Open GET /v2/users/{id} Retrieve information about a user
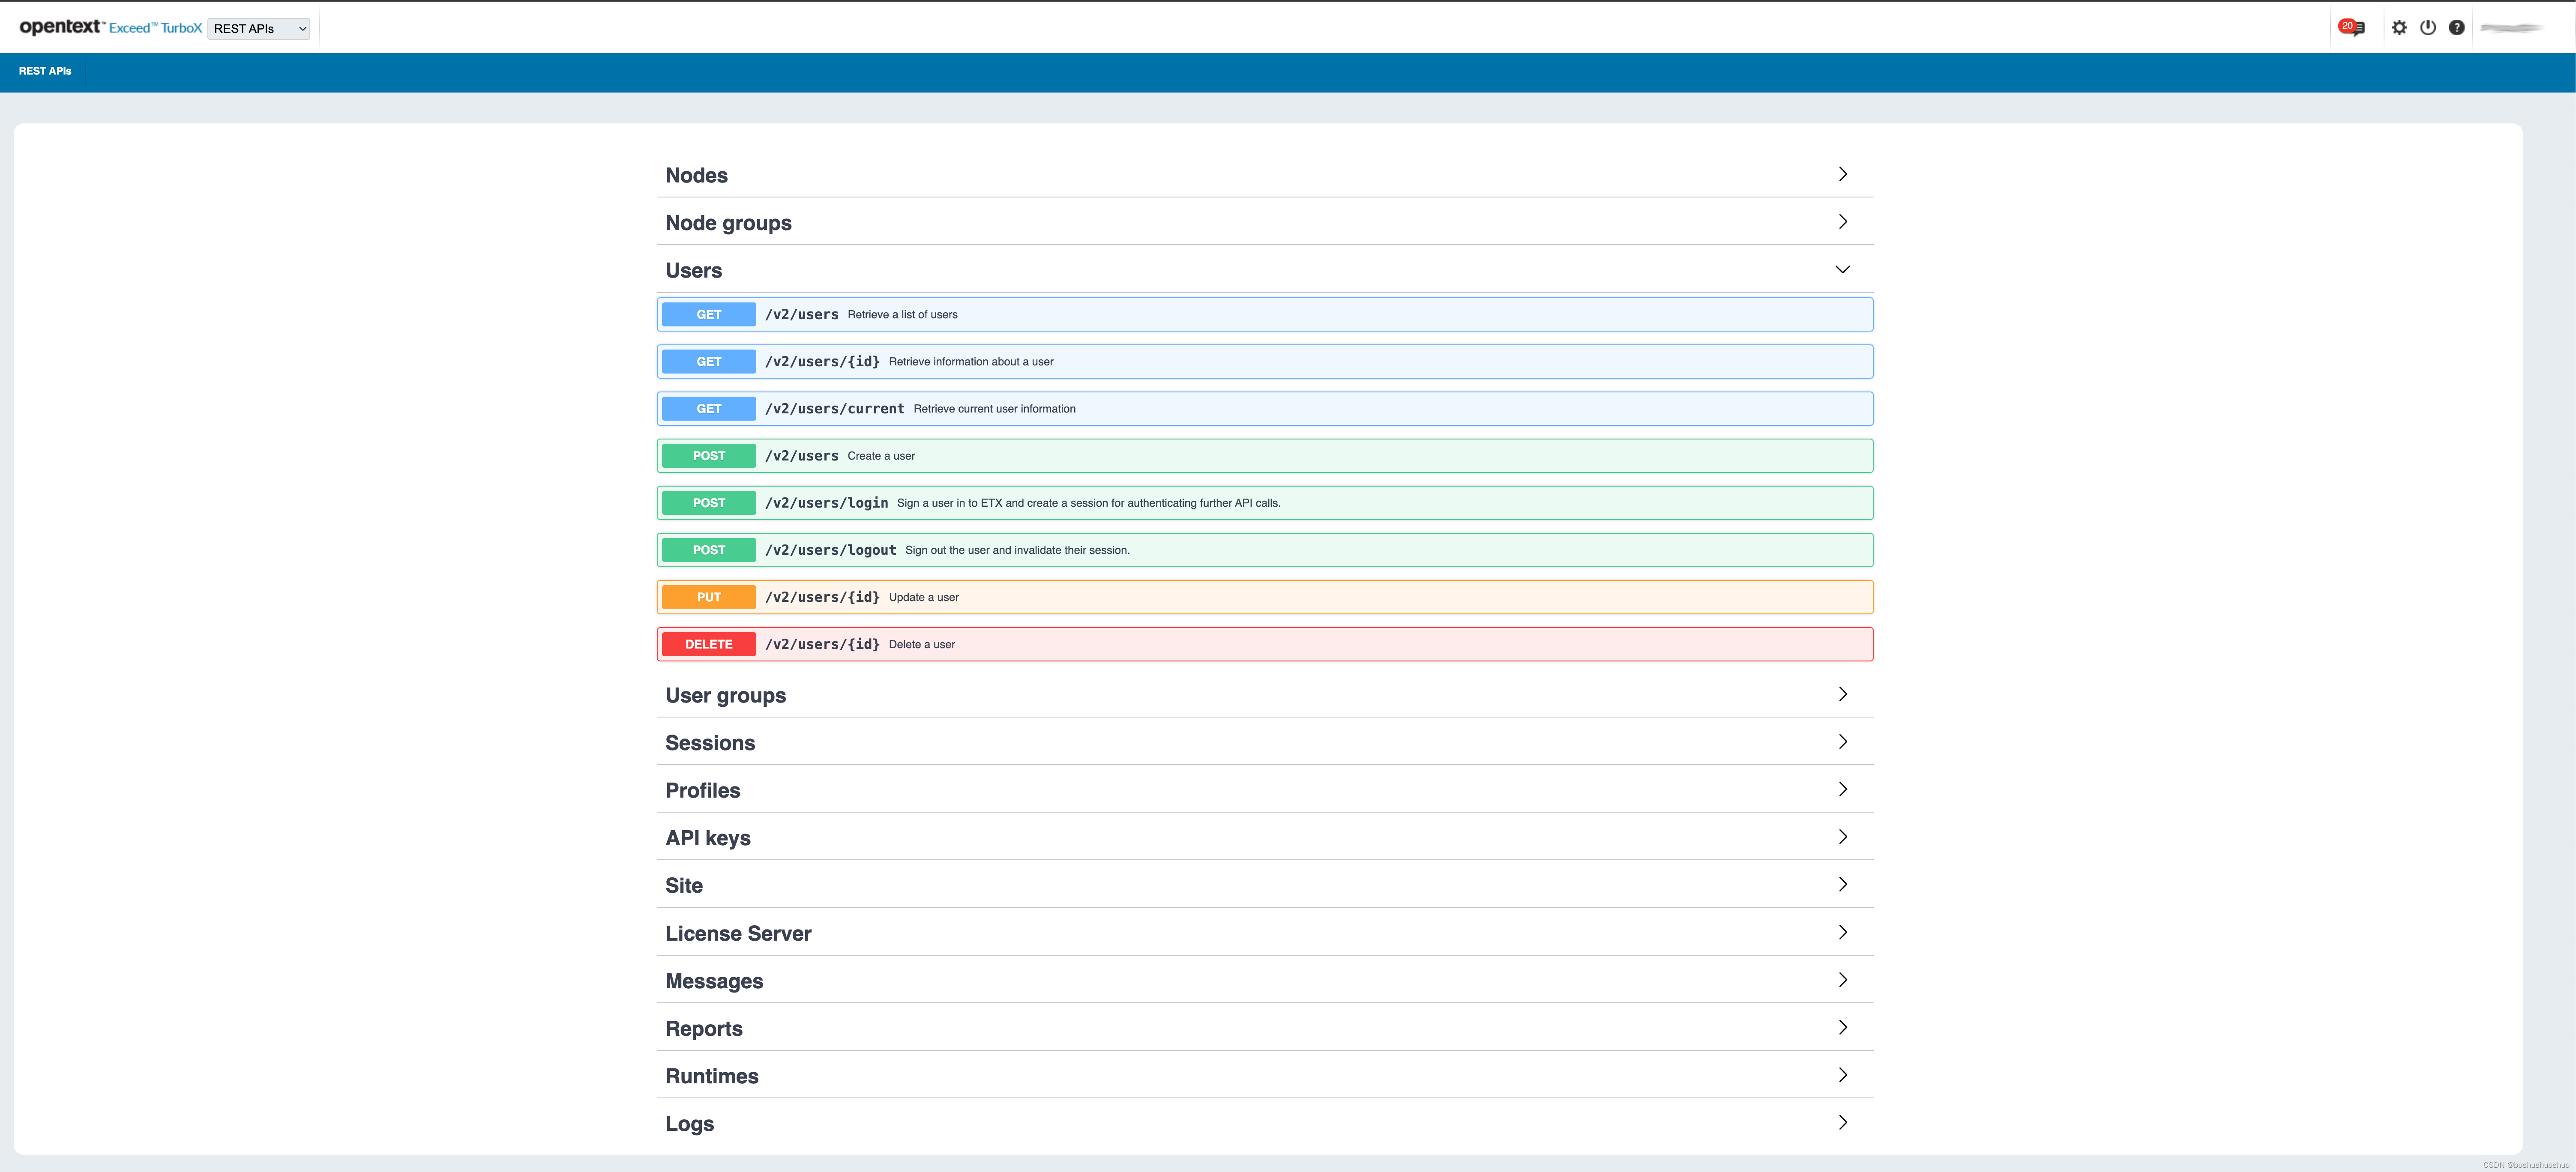Screen dimensions: 2576x1172 pyautogui.click(x=1264, y=361)
